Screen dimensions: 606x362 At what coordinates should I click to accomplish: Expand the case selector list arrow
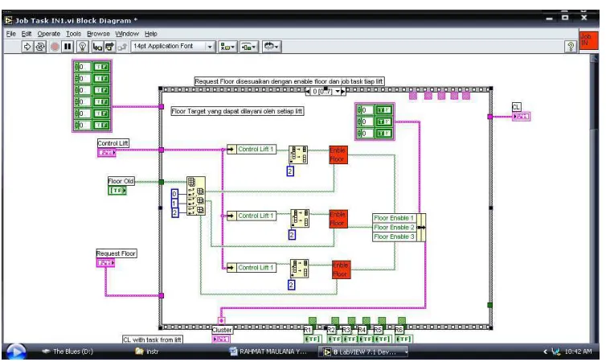(338, 92)
